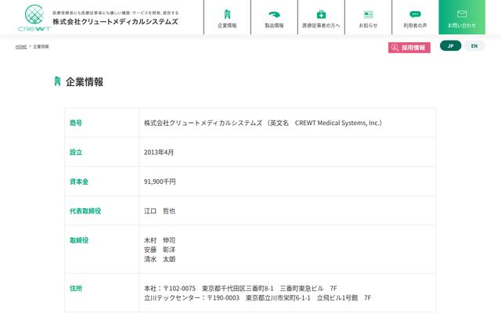This screenshot has height=313, width=501.
Task: Select the 取締役 row label
Action: (79, 240)
